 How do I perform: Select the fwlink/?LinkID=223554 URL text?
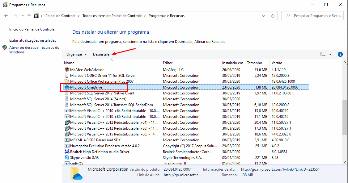[280, 169]
